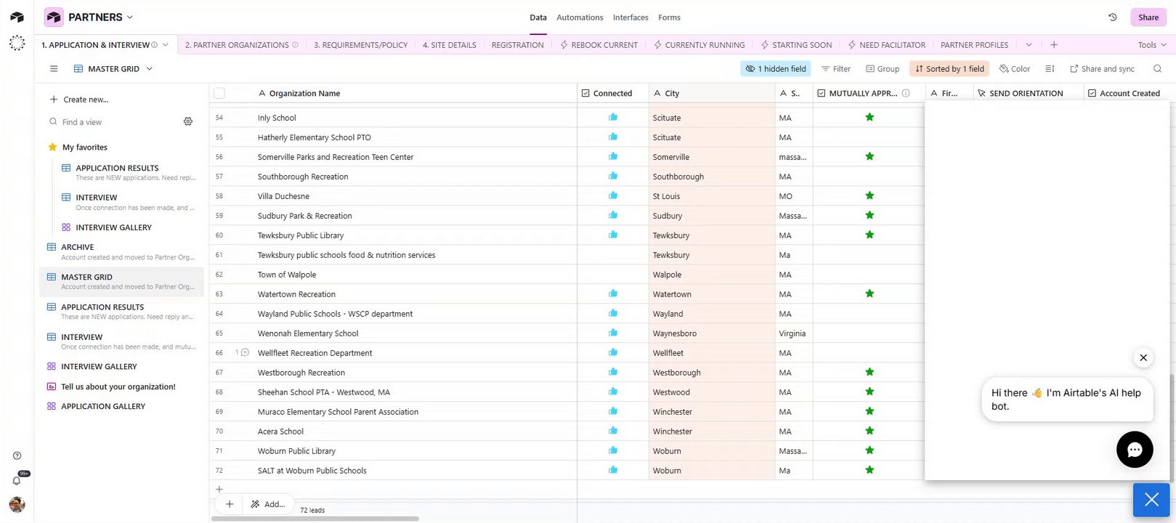
Task: Open the notifications bell
Action: coord(17,480)
